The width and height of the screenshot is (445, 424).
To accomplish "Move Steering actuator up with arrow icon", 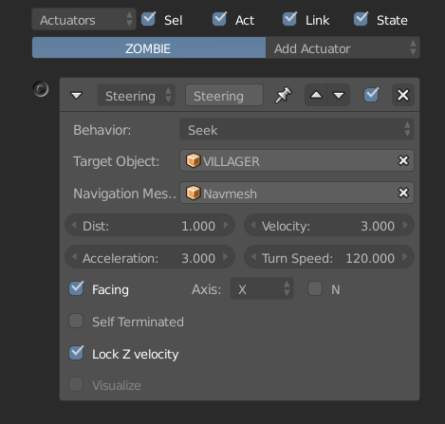I will pyautogui.click(x=316, y=95).
